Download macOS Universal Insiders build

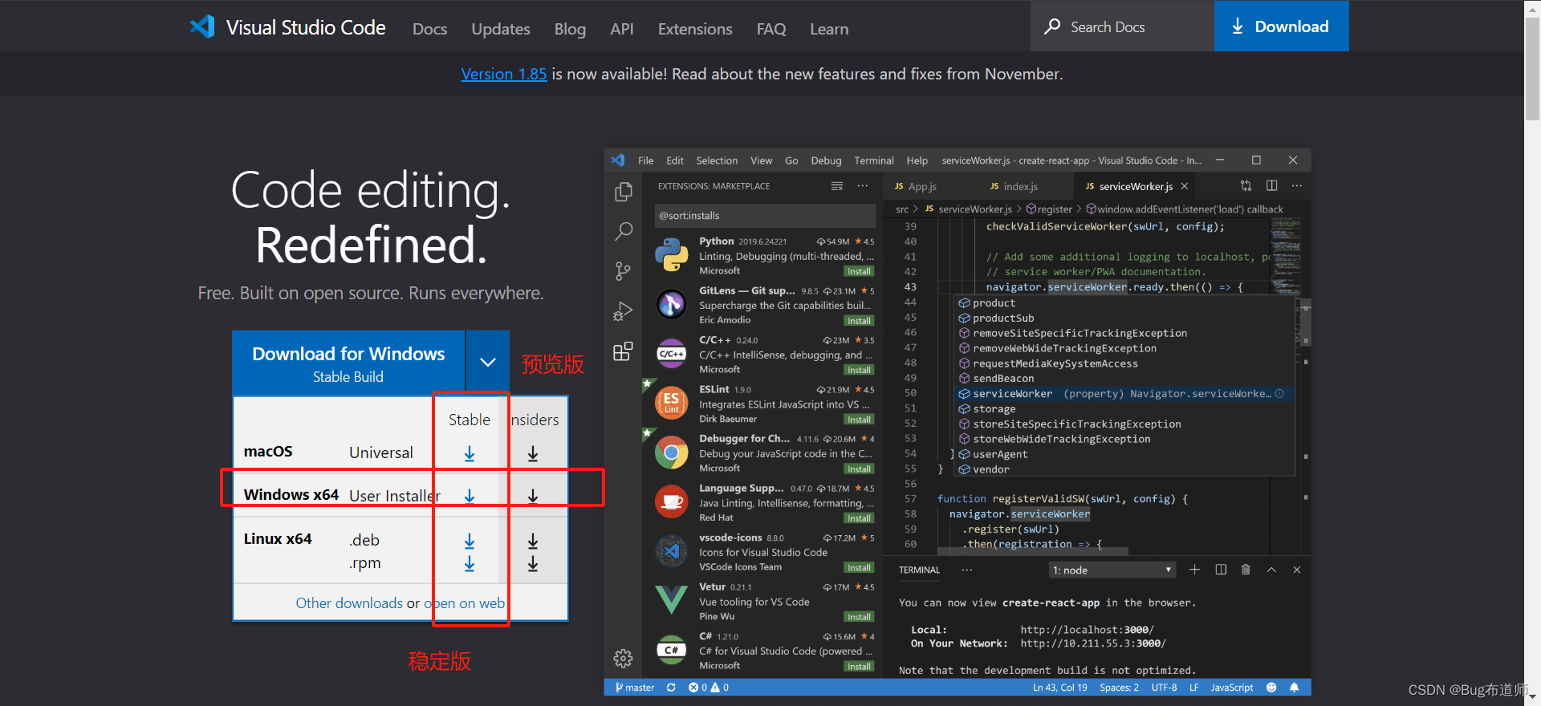533,454
